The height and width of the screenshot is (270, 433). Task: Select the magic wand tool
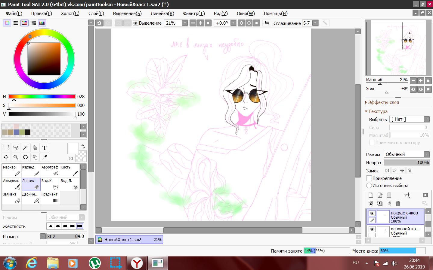pos(25,147)
